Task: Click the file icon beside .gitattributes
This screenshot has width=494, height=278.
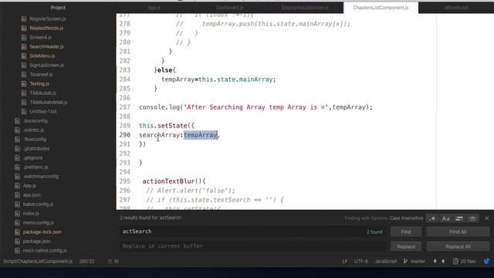Action: tap(17, 148)
